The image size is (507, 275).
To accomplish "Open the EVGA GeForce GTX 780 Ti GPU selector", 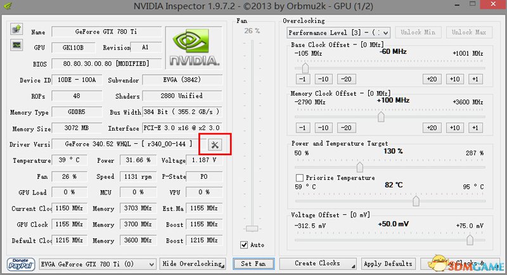I will pyautogui.click(x=98, y=264).
